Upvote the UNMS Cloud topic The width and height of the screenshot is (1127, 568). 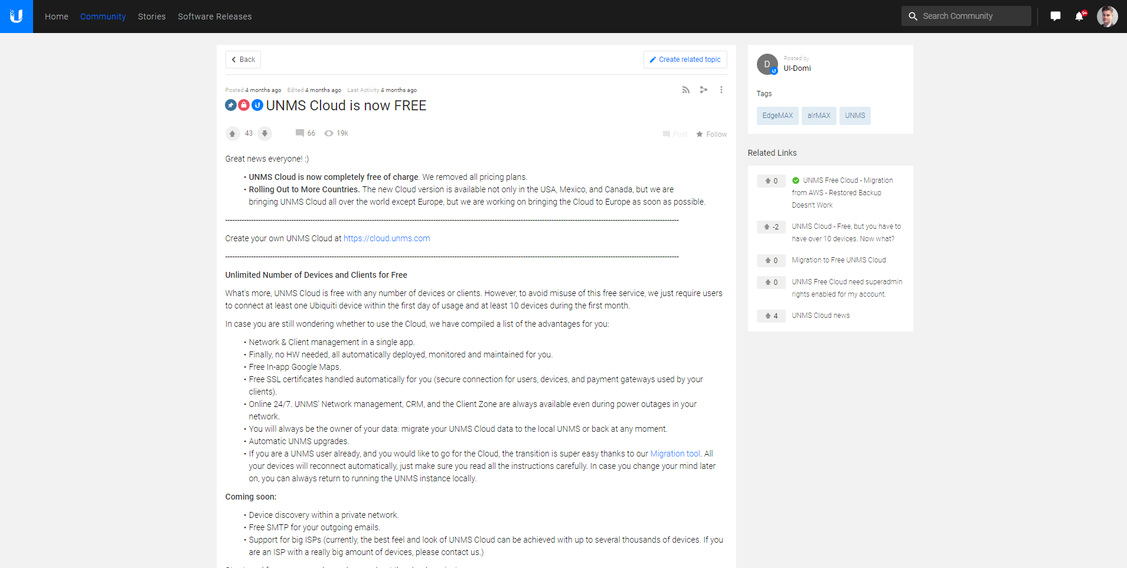(x=233, y=133)
